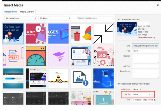This screenshot has height=111, width=161.
Task: Switch to the Upload Files tab
Action: coord(10,12)
